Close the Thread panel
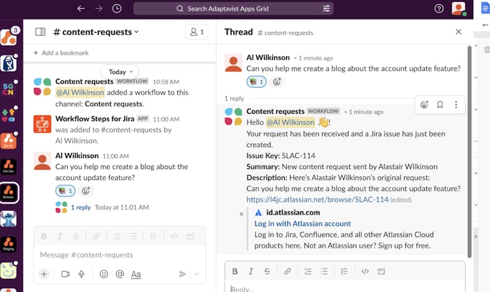The image size is (490, 292). click(459, 32)
